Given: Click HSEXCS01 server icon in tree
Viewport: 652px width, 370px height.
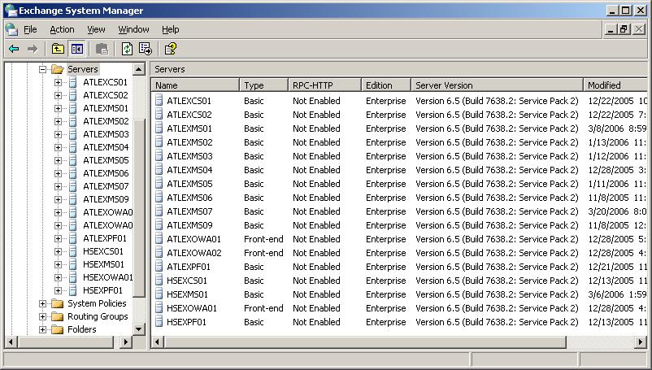Looking at the screenshot, I should pos(73,251).
